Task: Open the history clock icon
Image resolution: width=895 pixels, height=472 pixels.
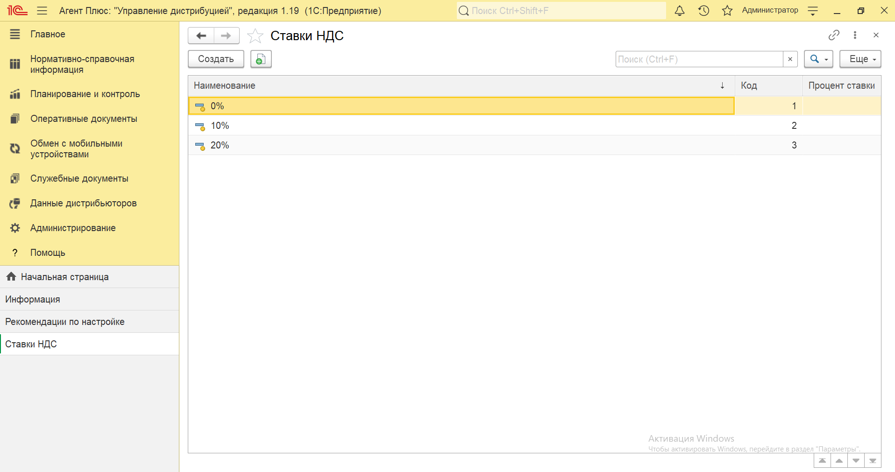Action: [703, 11]
